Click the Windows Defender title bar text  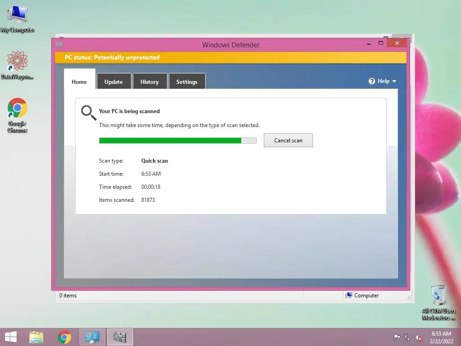coord(231,45)
